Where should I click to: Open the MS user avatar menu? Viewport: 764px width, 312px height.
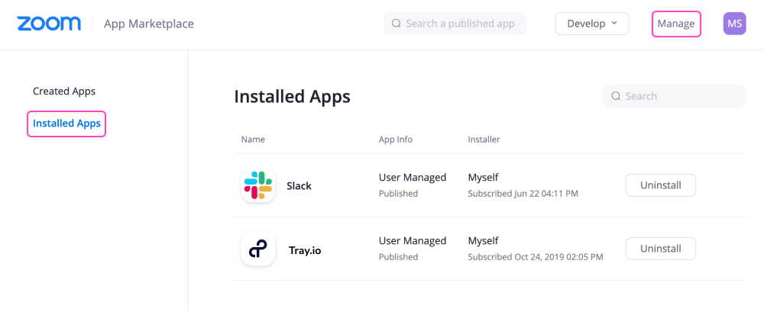click(734, 24)
